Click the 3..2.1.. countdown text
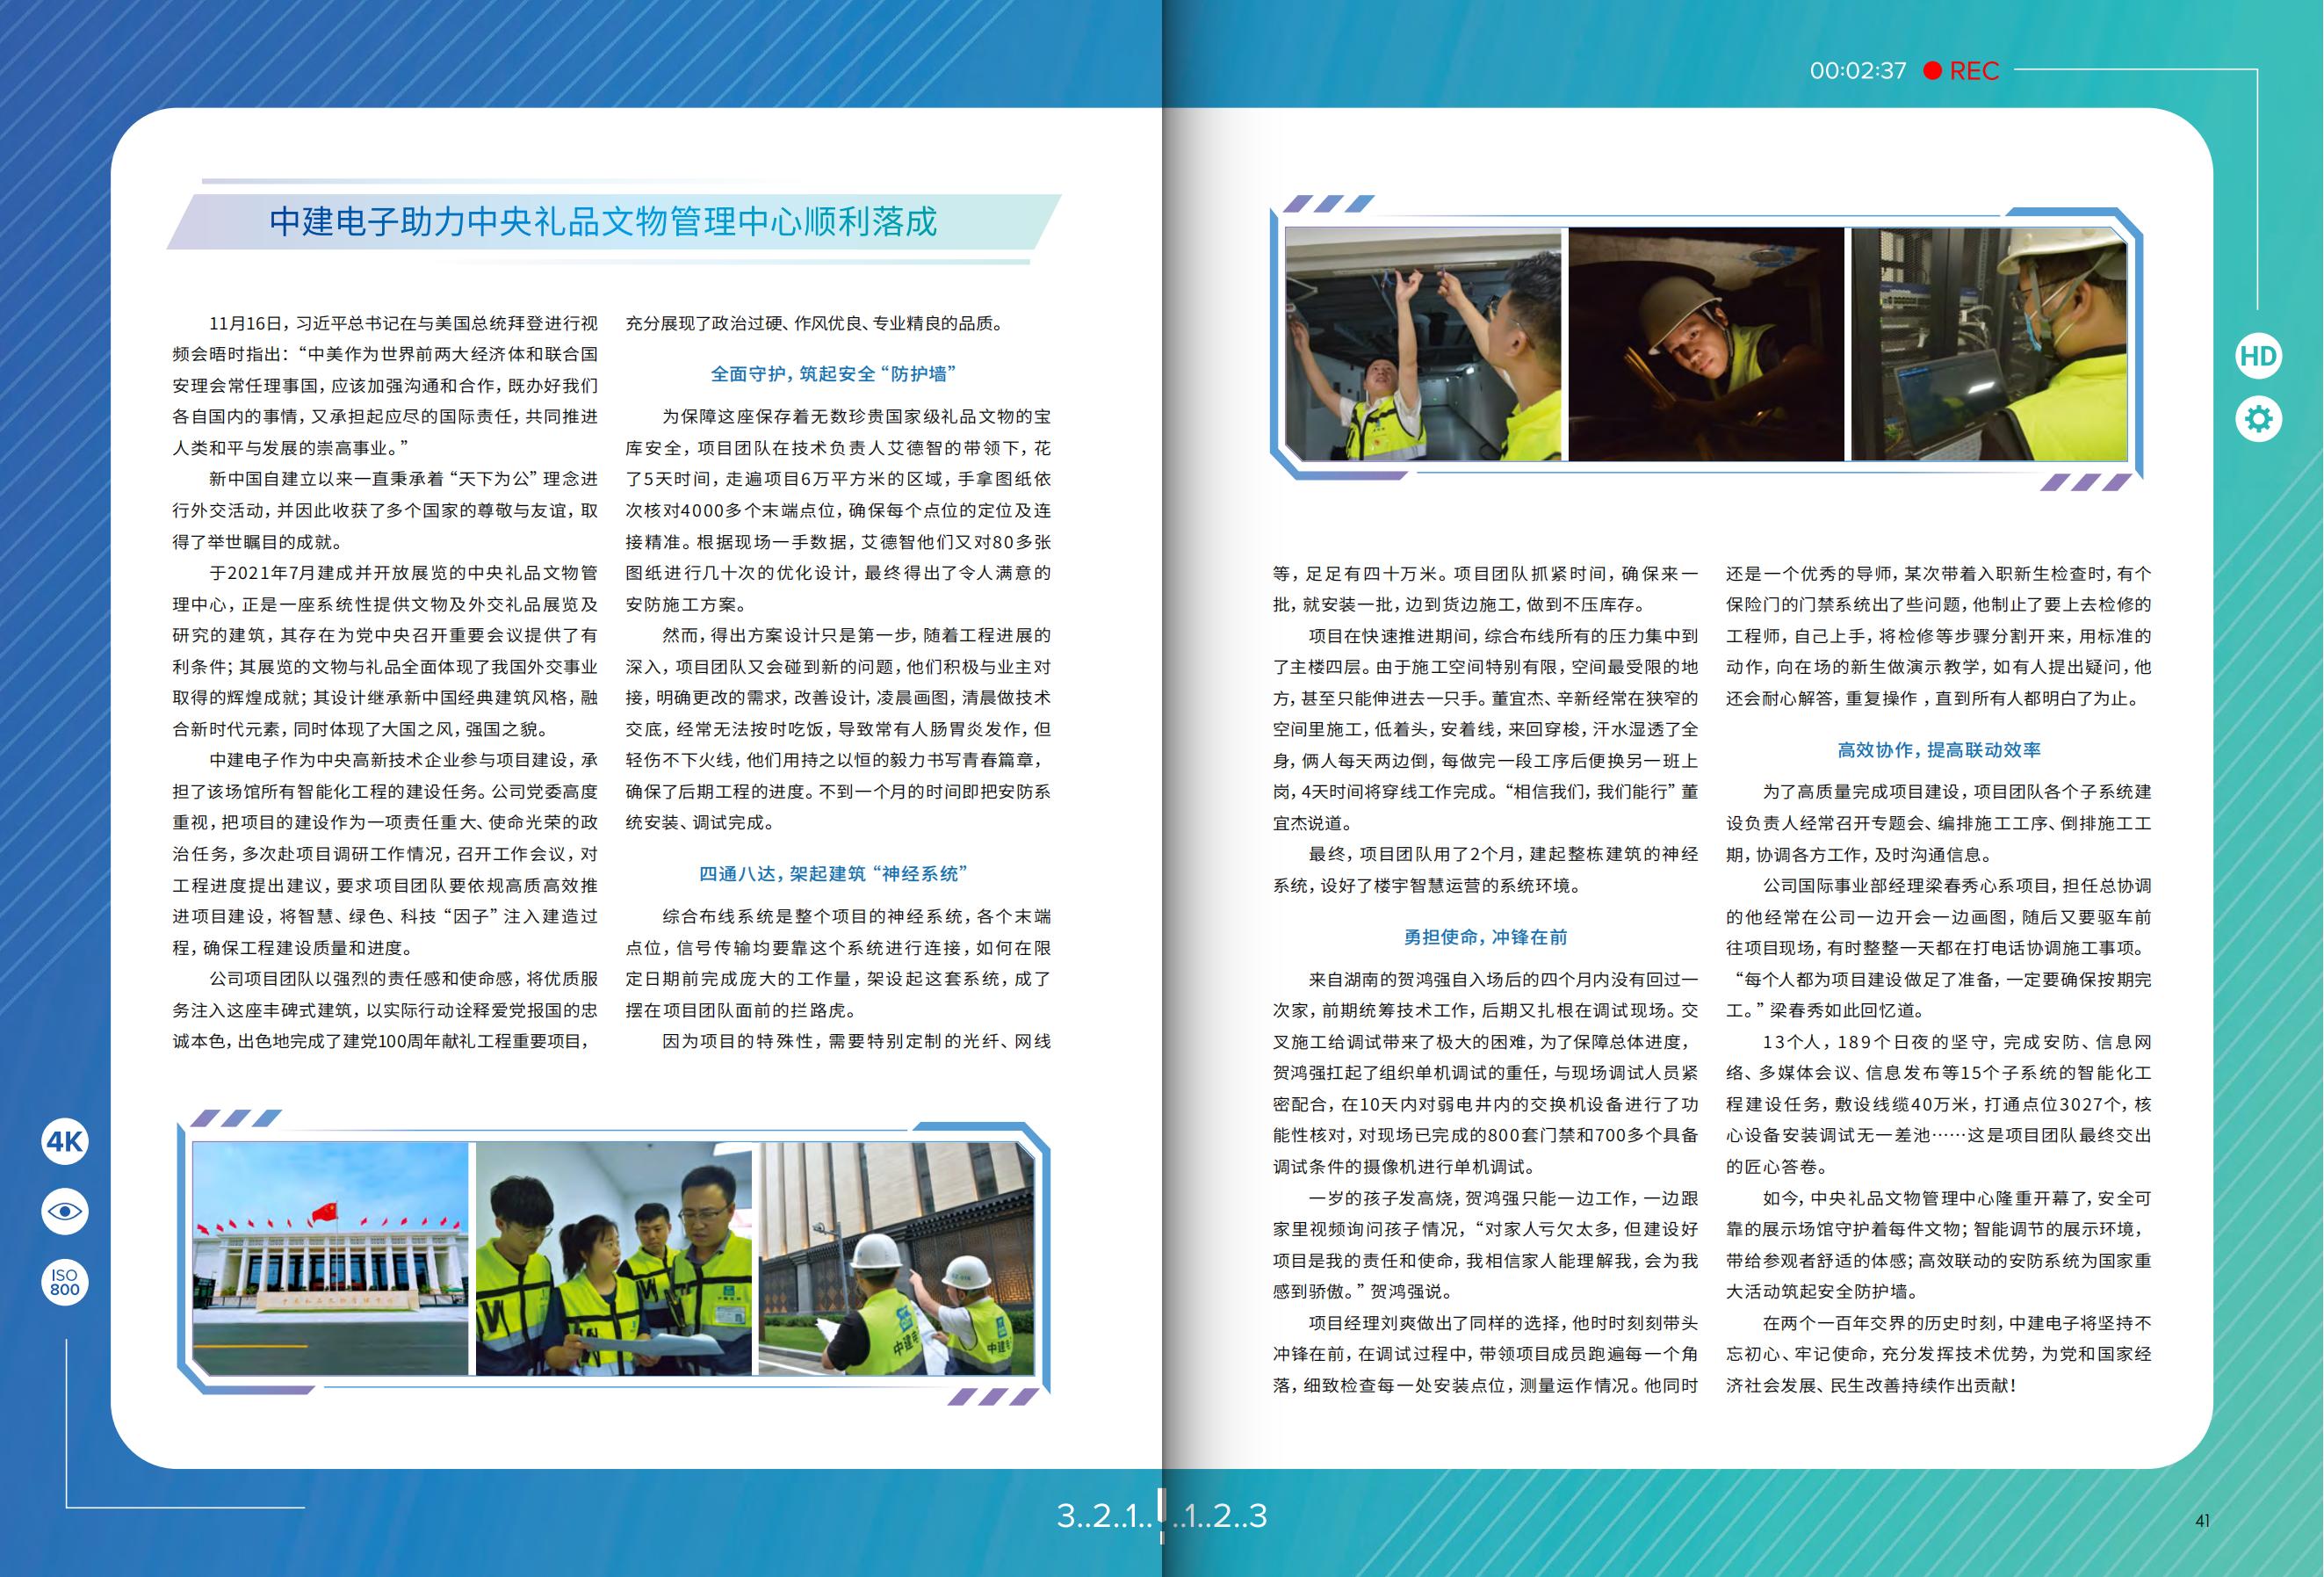This screenshot has height=1577, width=2324. coord(1105,1516)
